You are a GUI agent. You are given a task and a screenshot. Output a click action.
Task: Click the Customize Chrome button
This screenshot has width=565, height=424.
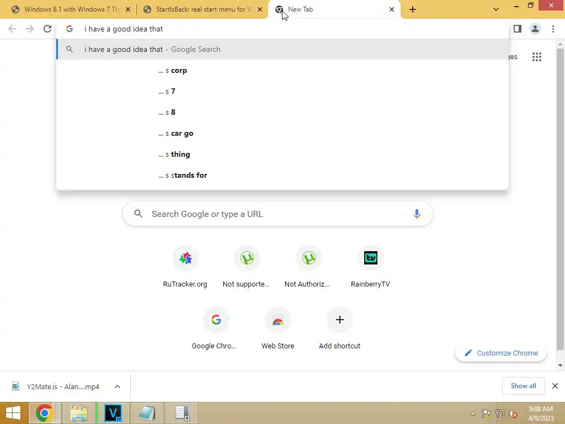point(501,353)
